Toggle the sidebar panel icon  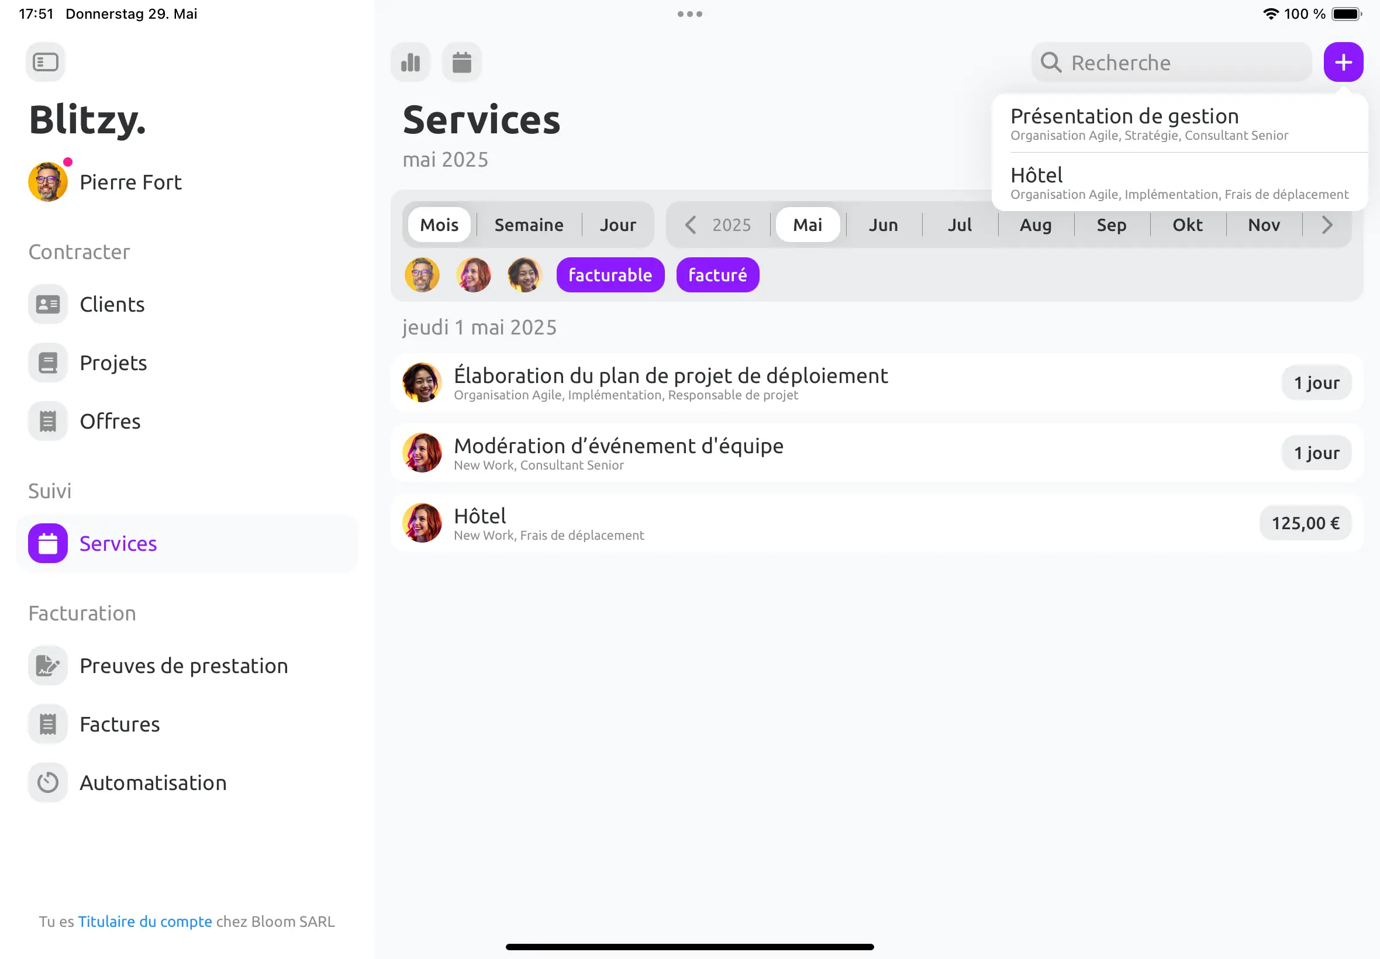(46, 62)
